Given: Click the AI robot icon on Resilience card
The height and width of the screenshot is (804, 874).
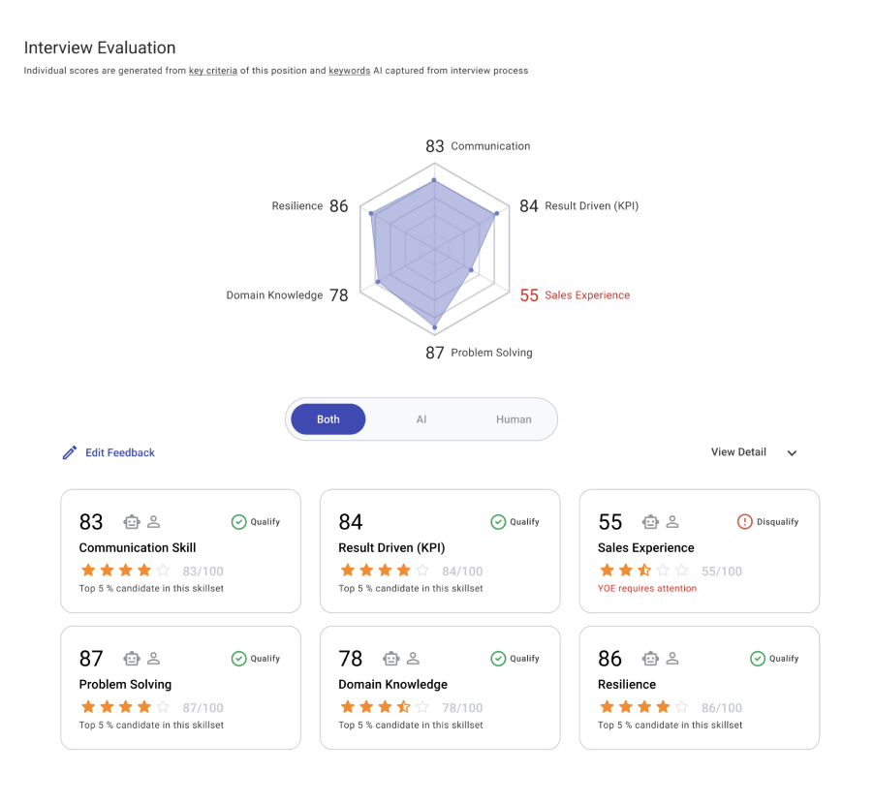Looking at the screenshot, I should click(650, 659).
